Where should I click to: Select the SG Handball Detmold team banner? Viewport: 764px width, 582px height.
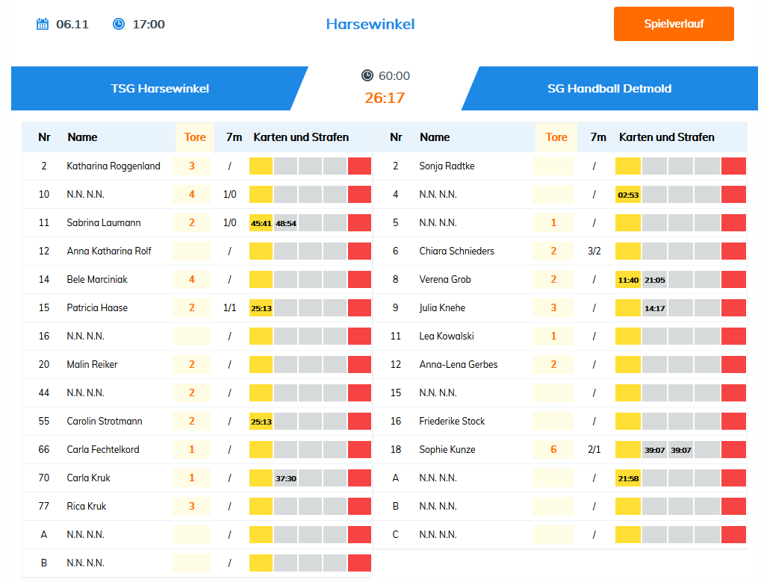coord(609,88)
